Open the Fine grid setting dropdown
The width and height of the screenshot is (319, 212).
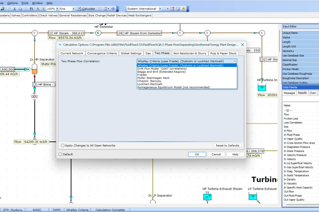(74, 9)
